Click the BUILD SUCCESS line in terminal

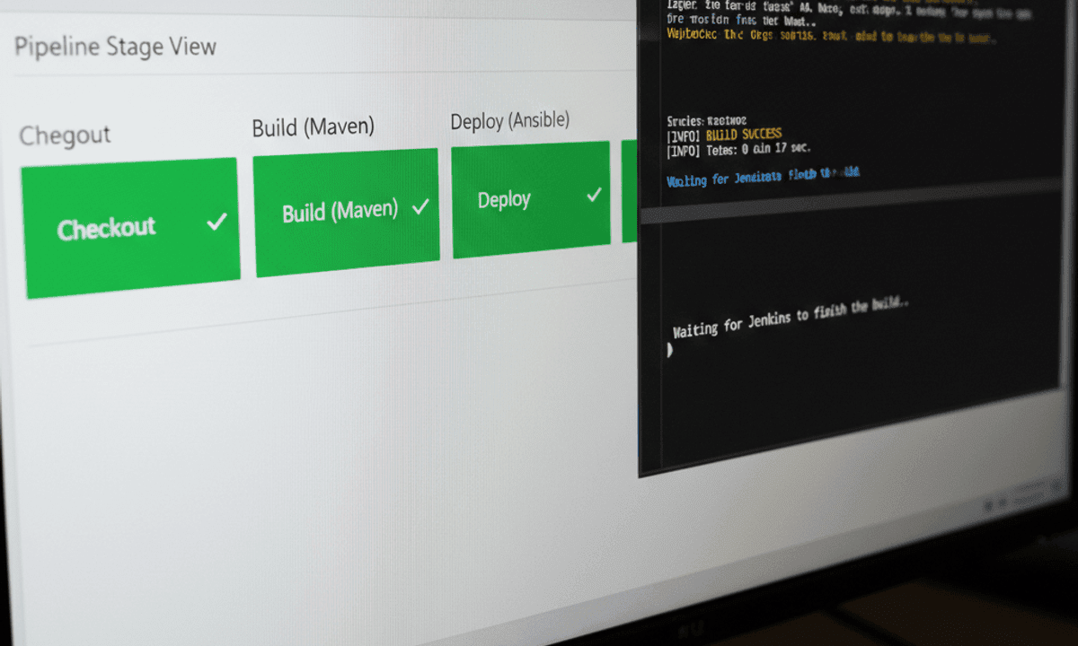point(724,135)
